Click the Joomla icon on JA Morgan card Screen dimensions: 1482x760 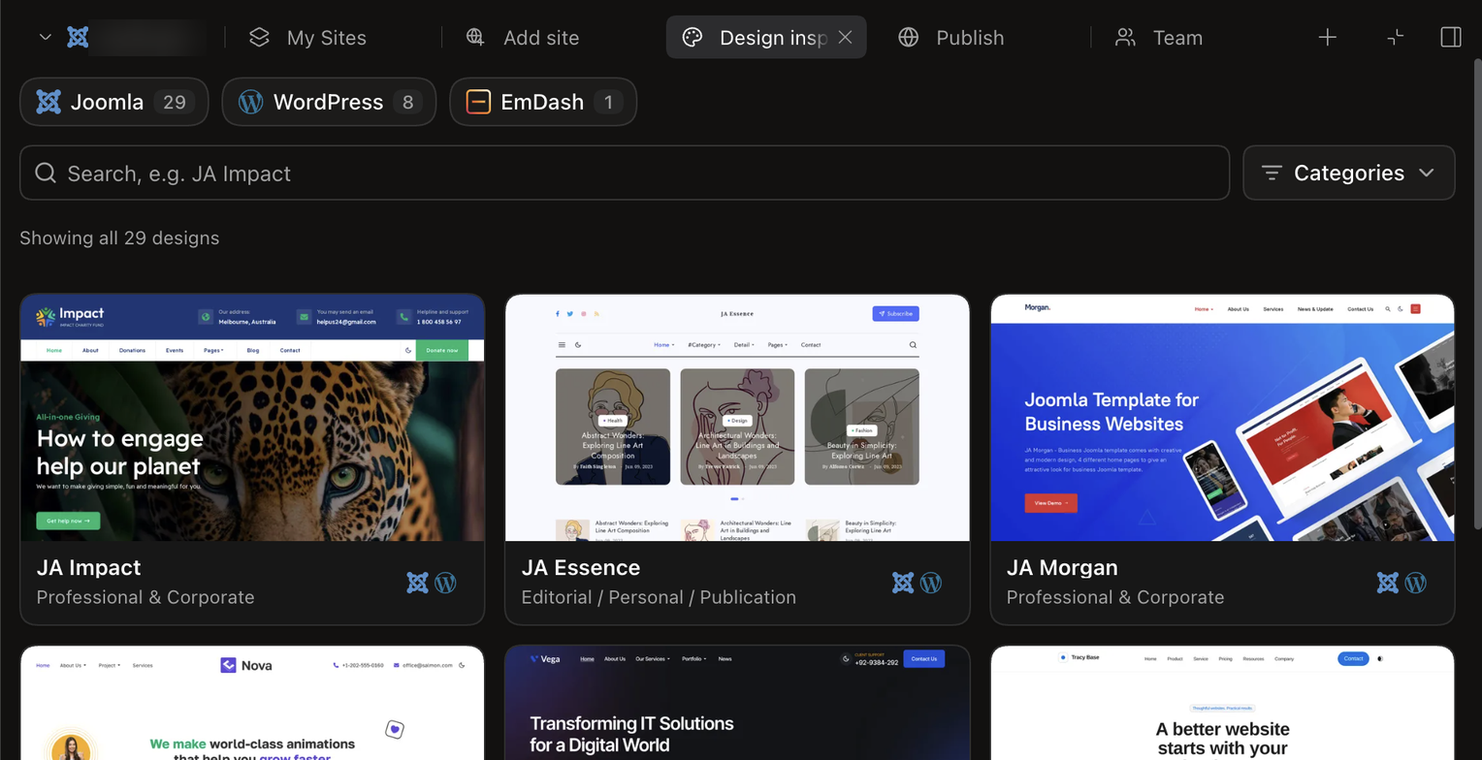pos(1388,582)
